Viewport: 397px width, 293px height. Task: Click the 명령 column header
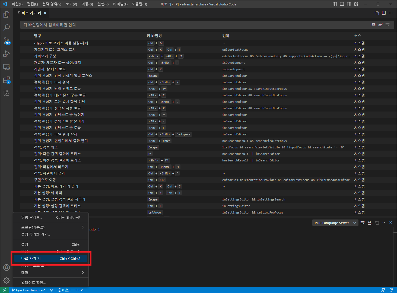tap(37, 36)
